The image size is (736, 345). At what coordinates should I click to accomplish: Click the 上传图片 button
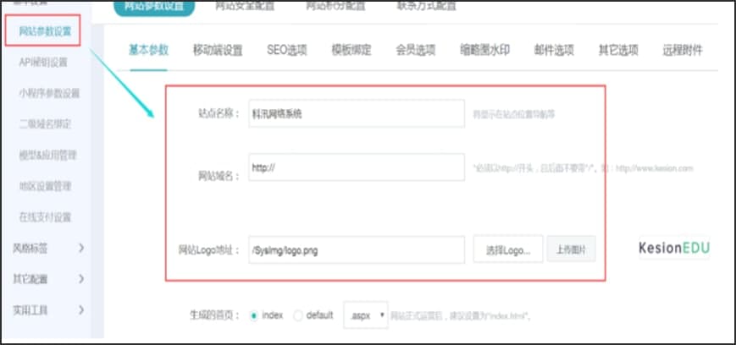571,249
